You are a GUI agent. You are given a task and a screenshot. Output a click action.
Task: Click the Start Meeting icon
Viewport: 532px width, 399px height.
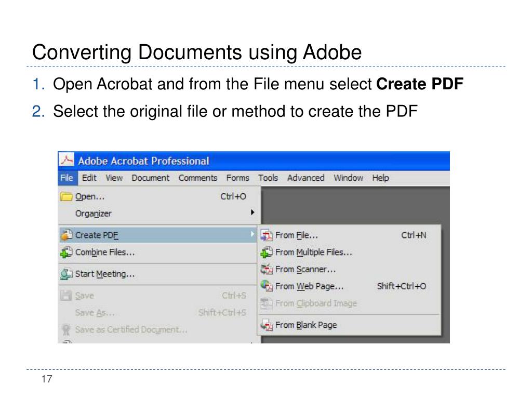66,274
